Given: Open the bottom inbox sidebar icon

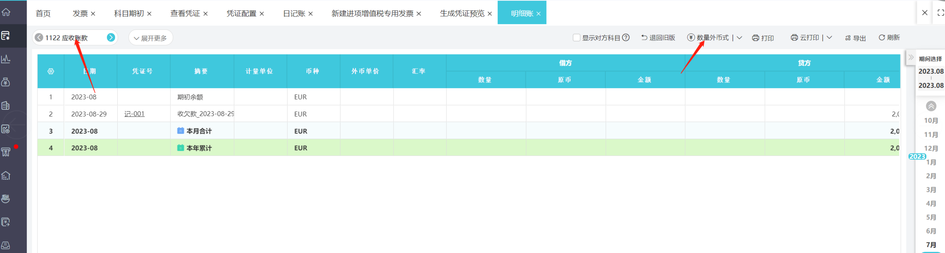Looking at the screenshot, I should [6, 245].
